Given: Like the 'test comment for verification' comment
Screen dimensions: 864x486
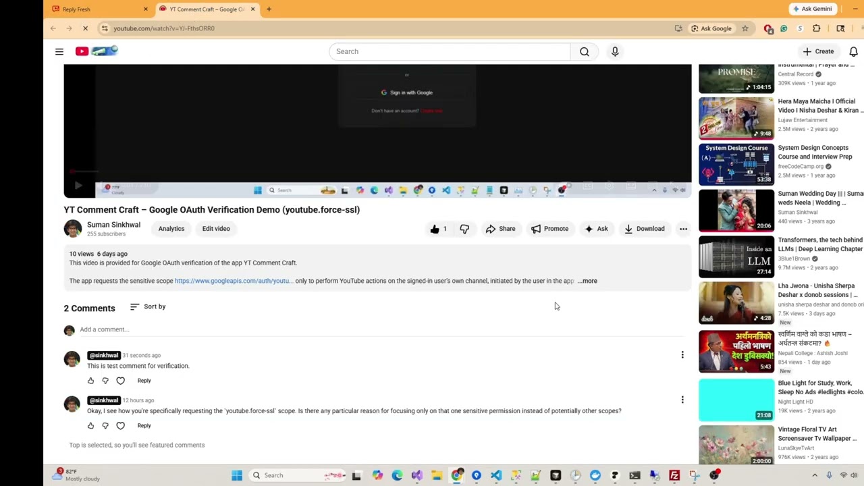Looking at the screenshot, I should click(x=91, y=381).
